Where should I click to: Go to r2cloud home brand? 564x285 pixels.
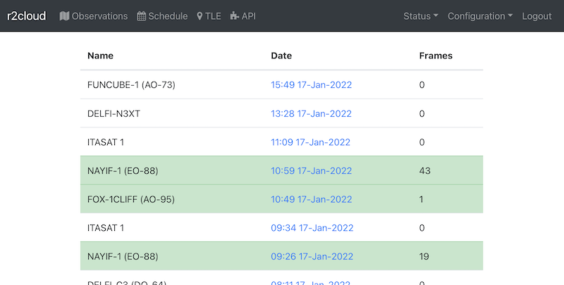pyautogui.click(x=27, y=16)
